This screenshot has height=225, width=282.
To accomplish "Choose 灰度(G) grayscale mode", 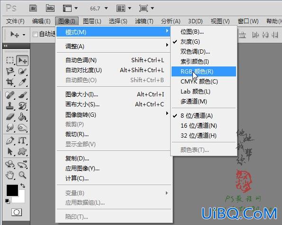I will (204, 42).
